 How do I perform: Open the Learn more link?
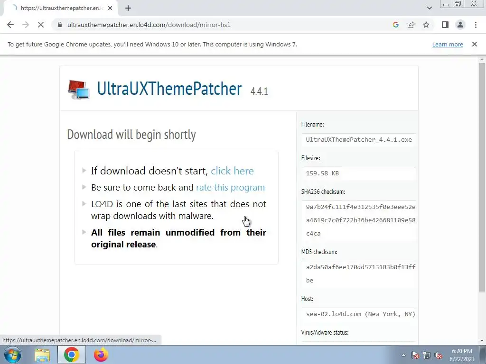[x=448, y=44]
